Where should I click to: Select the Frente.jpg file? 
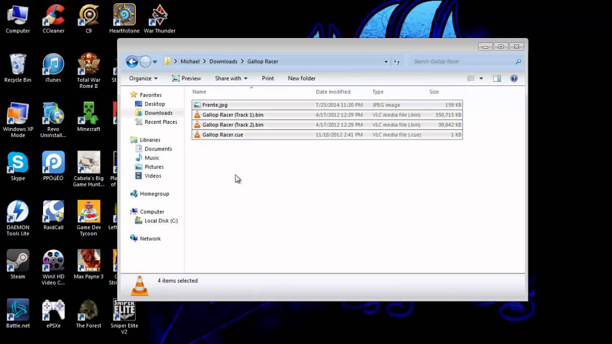tap(327, 105)
